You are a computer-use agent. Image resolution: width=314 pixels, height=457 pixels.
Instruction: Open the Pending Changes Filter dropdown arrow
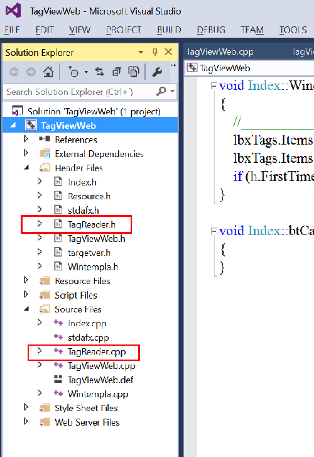point(86,72)
